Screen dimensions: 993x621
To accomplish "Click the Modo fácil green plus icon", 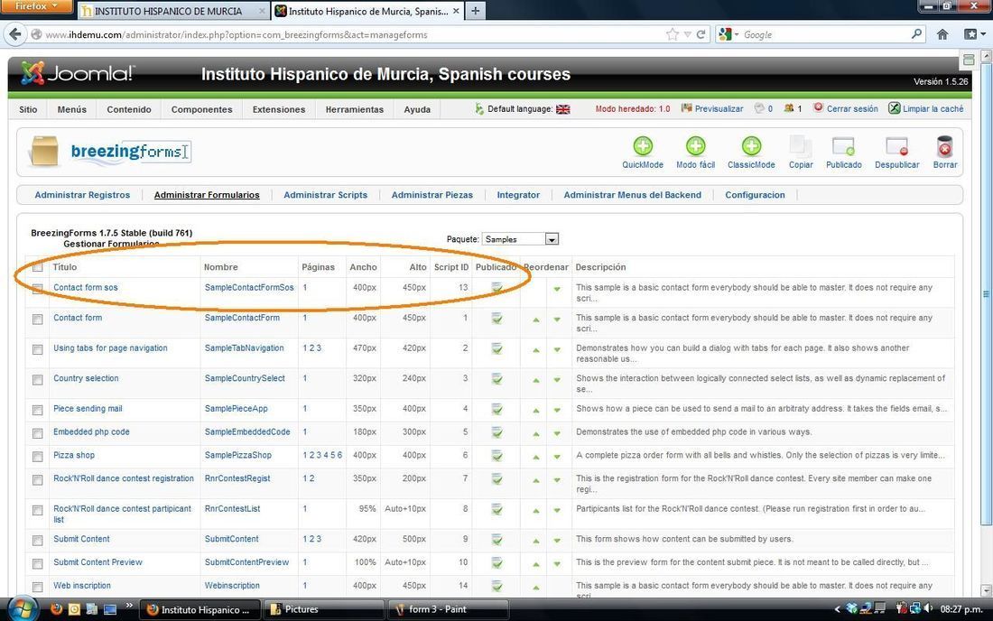I will coord(695,146).
